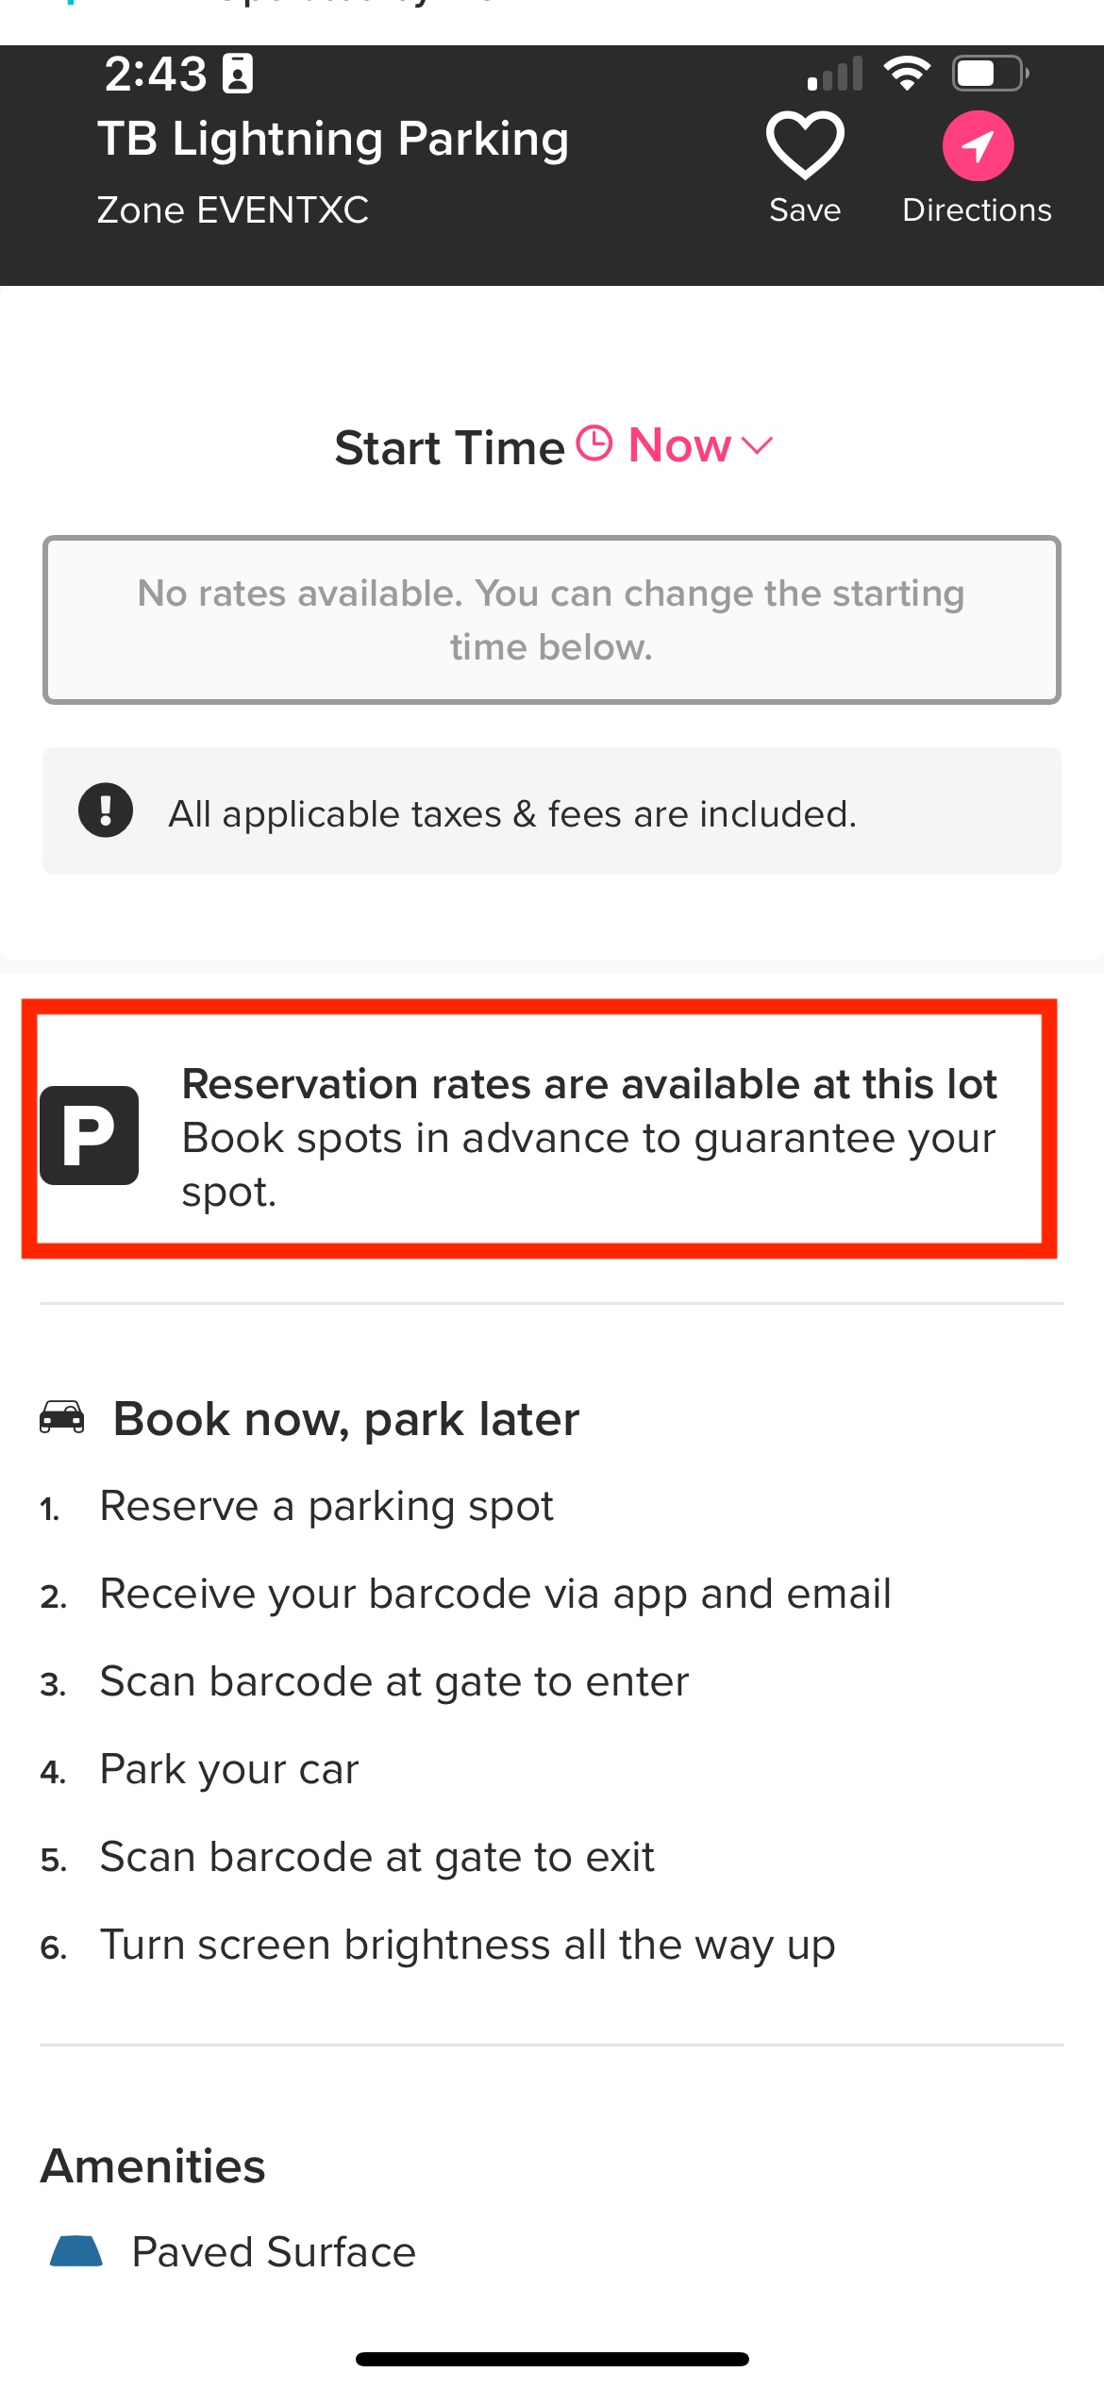Select the Paved Surface amenity icon
The image size is (1104, 2389).
75,2250
